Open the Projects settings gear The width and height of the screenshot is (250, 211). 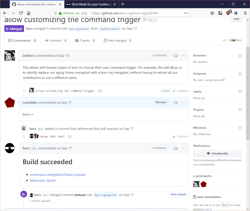point(240,109)
